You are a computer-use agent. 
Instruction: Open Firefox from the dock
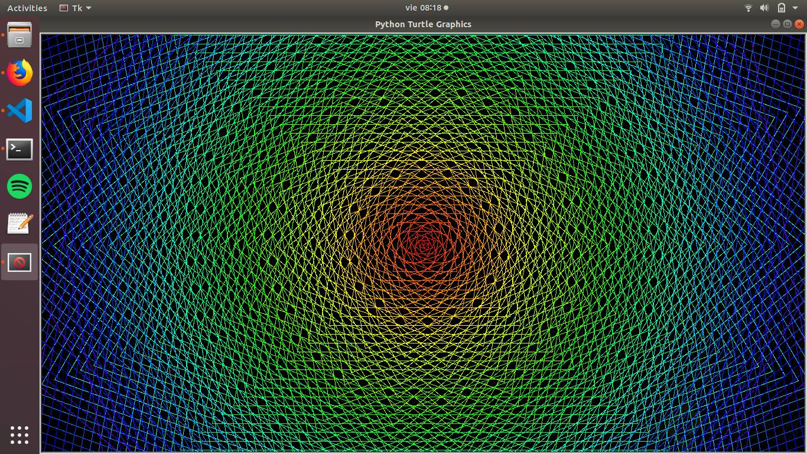tap(19, 73)
